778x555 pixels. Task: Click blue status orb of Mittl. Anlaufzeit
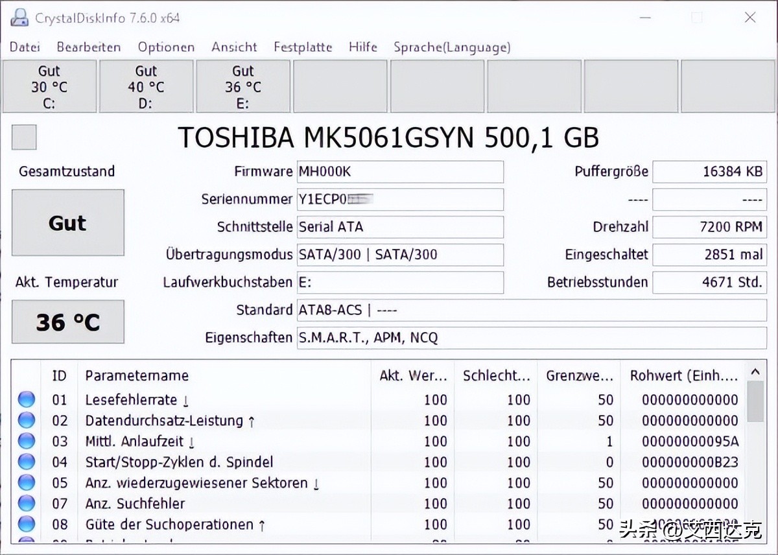click(27, 441)
